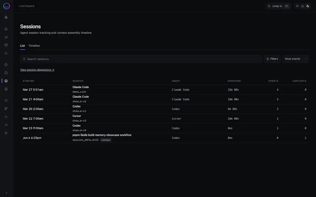The height and width of the screenshot is (197, 316).
Task: Click the filter lines icon beside Filters
Action: point(268,59)
